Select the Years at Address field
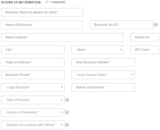Screen dimensions: 160x130 coord(33,62)
